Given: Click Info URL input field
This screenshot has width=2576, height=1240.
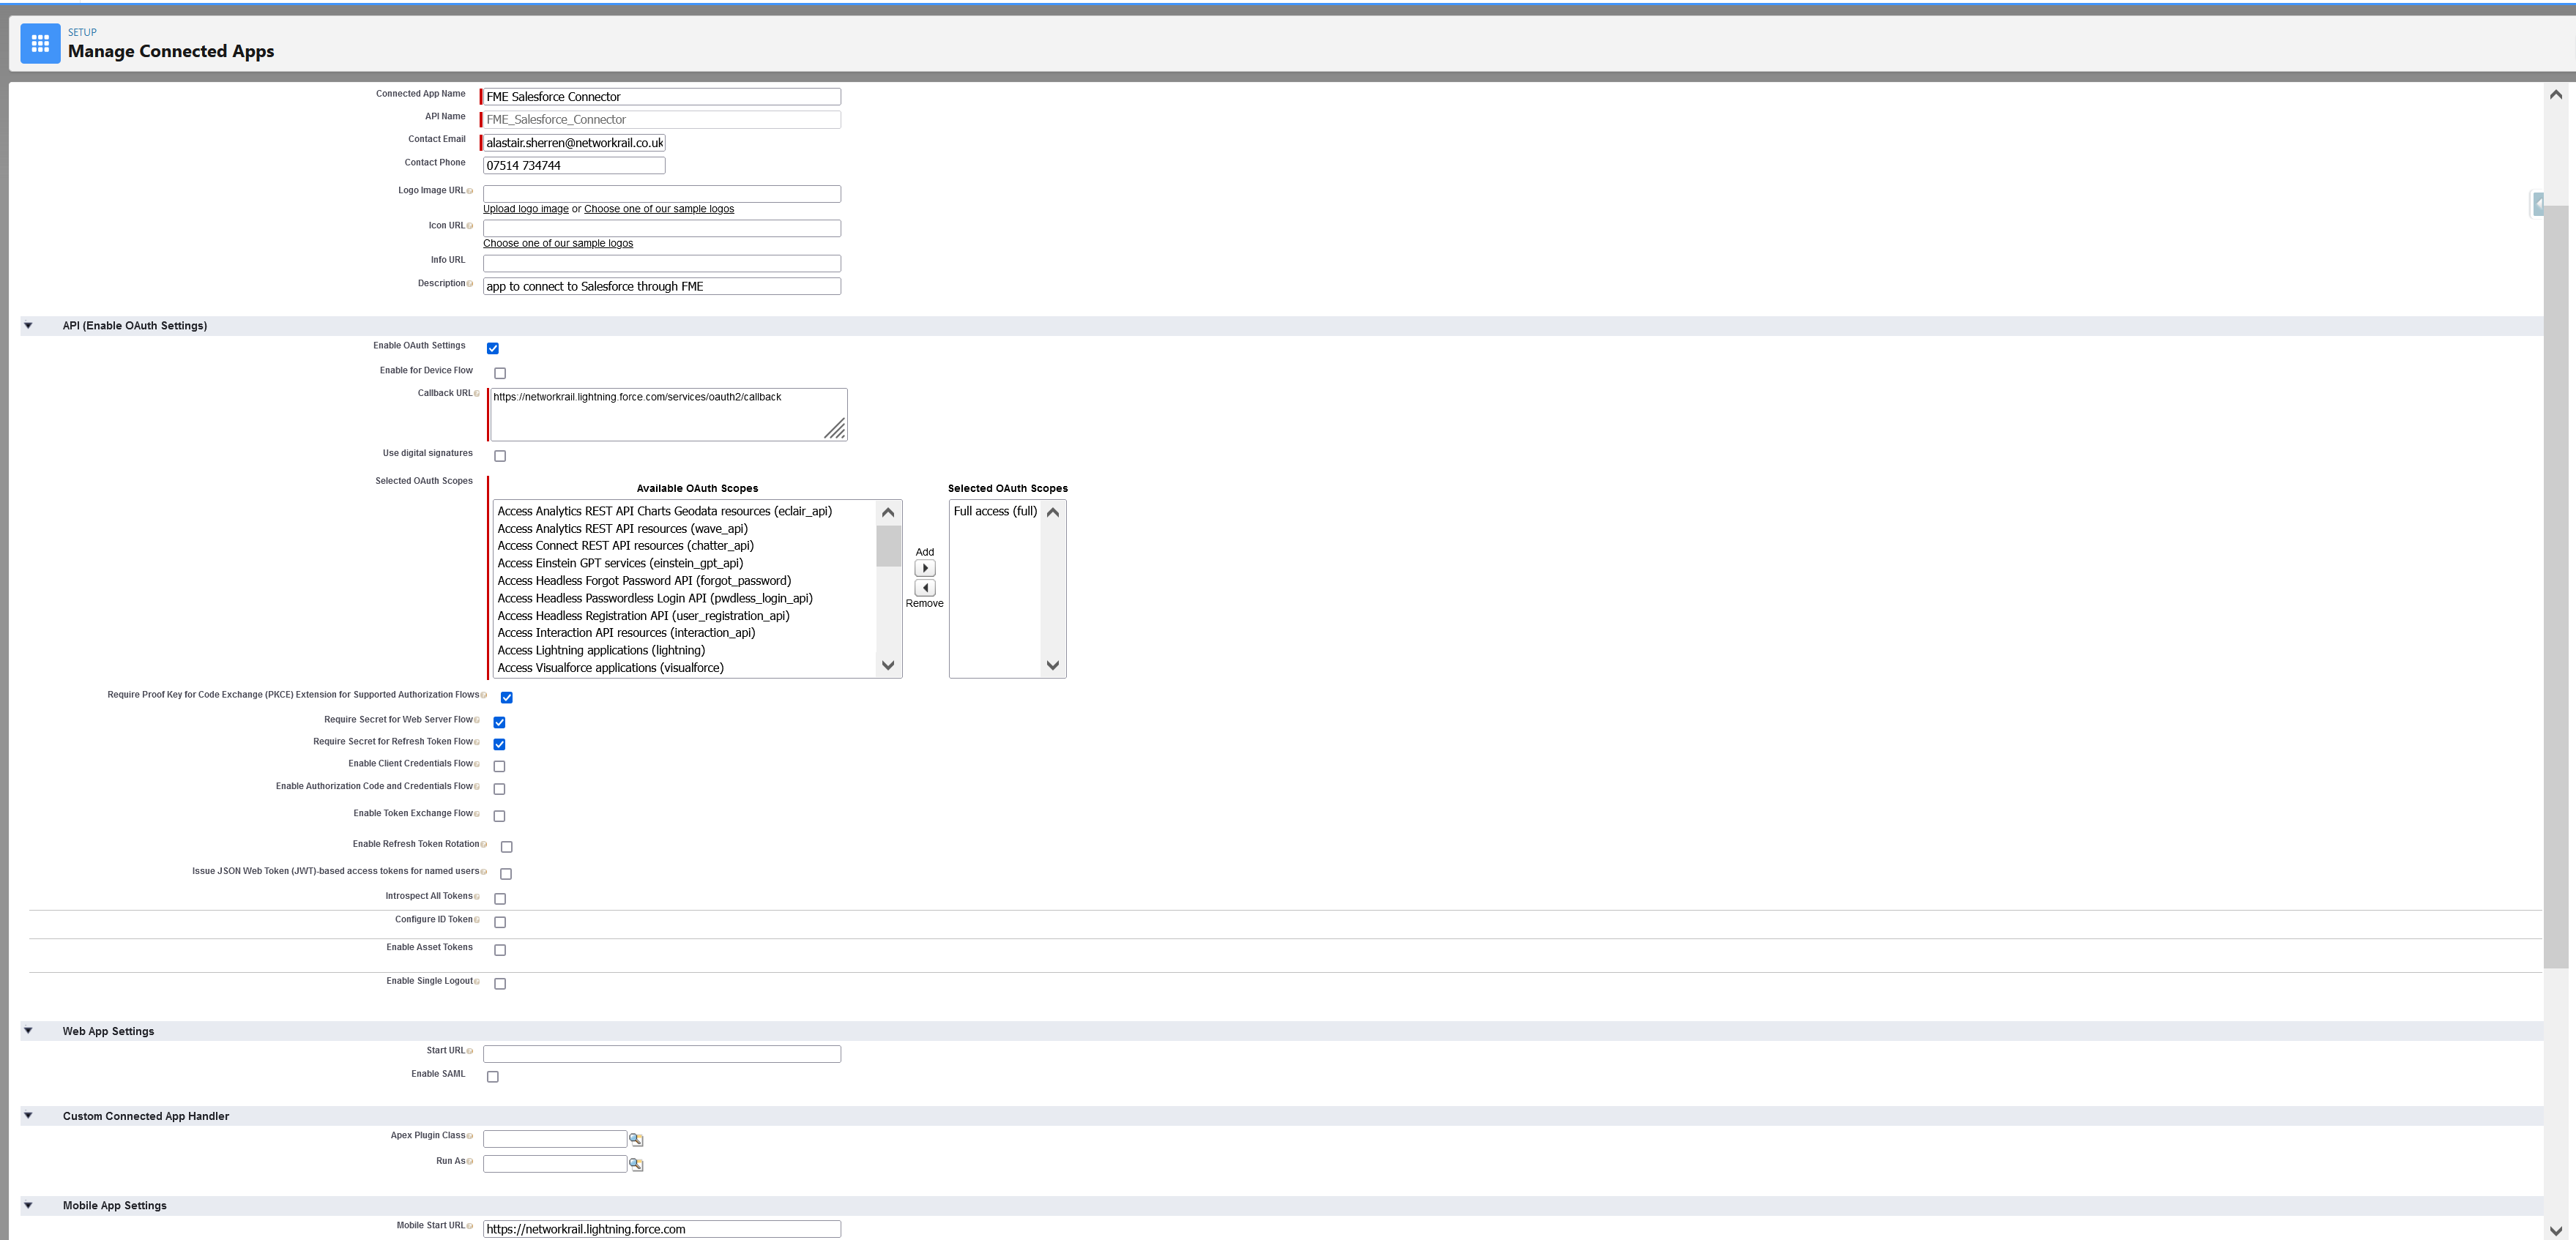Looking at the screenshot, I should (662, 263).
